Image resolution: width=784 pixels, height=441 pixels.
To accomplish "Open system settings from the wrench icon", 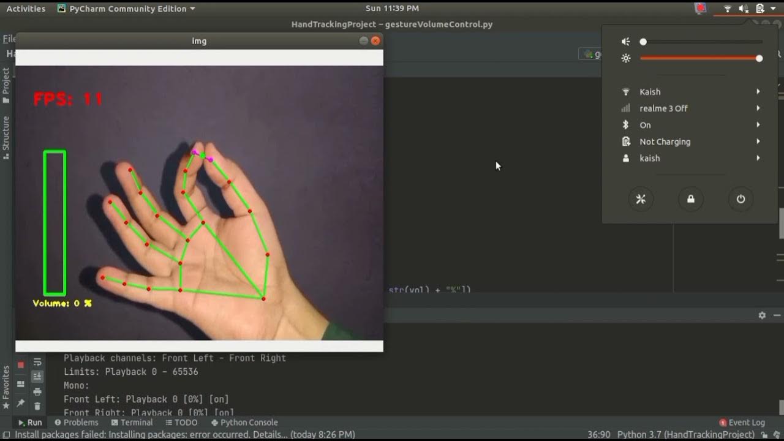I will (x=641, y=199).
